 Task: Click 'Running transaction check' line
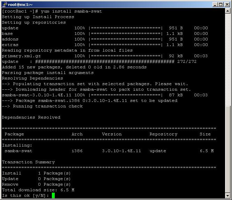tap(42, 106)
